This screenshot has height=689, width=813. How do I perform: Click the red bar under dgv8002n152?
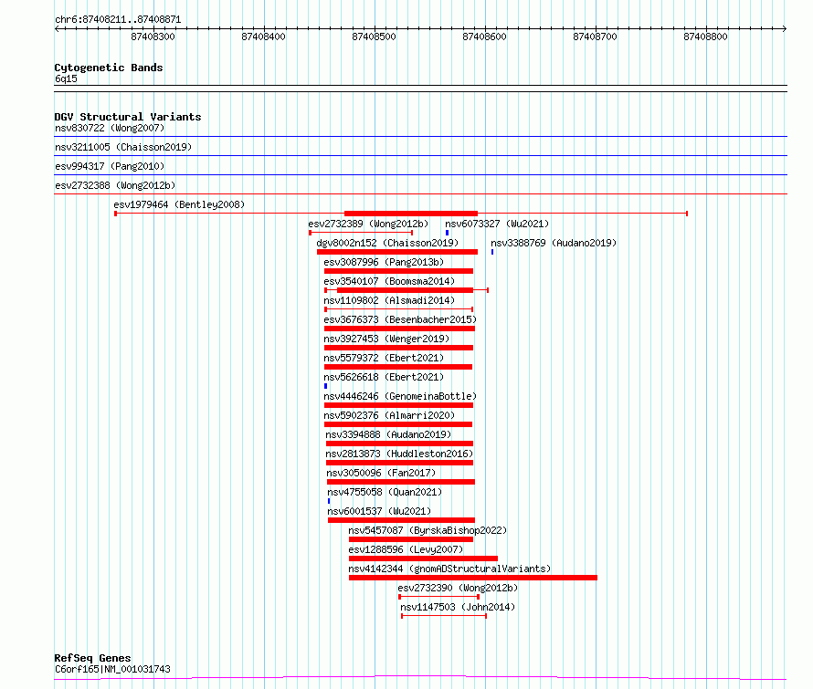(x=397, y=252)
